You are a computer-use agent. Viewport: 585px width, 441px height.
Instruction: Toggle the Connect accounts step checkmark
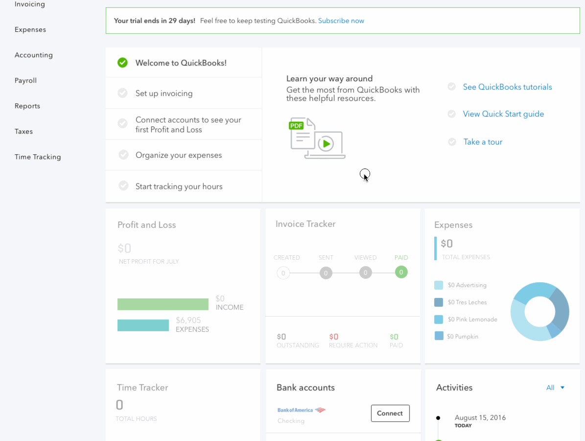point(123,123)
